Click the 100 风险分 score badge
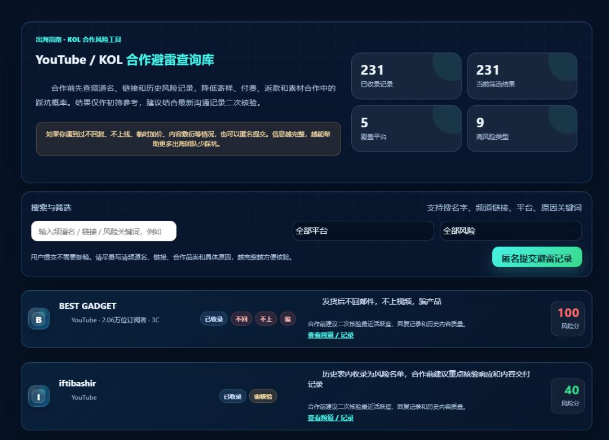This screenshot has width=609, height=440. (x=568, y=318)
